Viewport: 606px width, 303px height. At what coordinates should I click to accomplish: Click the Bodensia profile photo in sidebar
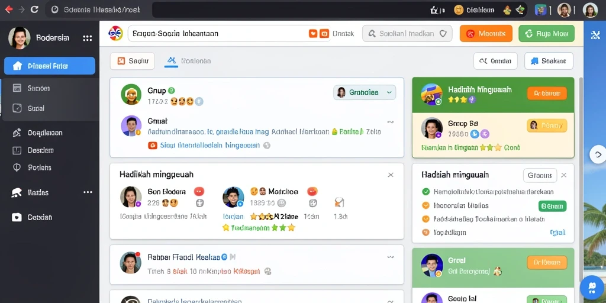[20, 38]
